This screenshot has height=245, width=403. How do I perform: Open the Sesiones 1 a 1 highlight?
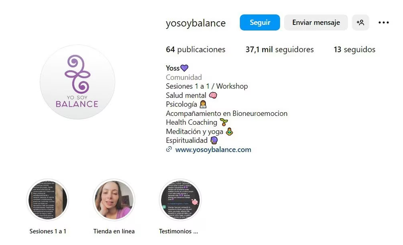pyautogui.click(x=48, y=200)
